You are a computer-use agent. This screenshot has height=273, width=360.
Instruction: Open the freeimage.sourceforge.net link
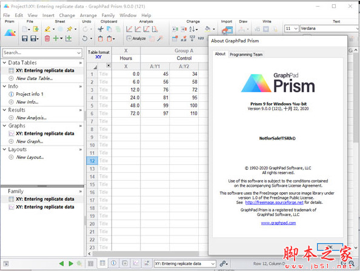[274, 203]
